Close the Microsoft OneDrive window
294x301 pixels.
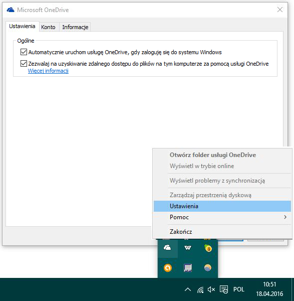(x=280, y=10)
